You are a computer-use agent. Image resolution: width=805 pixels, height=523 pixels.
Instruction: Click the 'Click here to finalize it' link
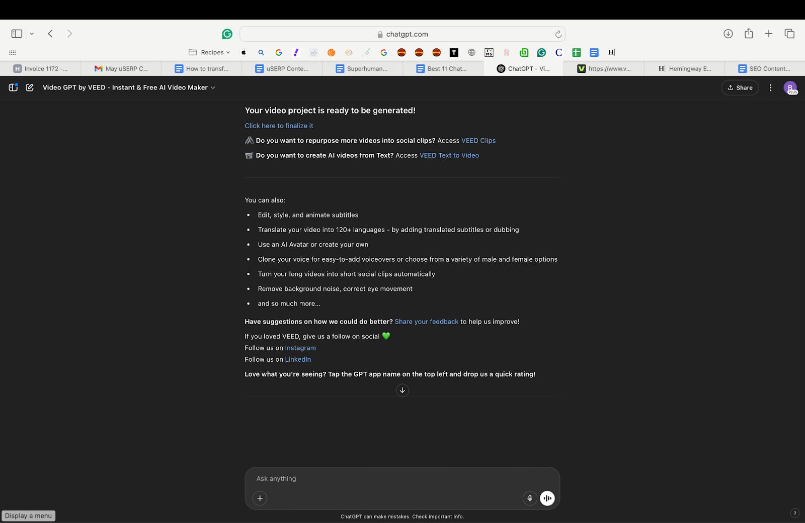(x=279, y=126)
